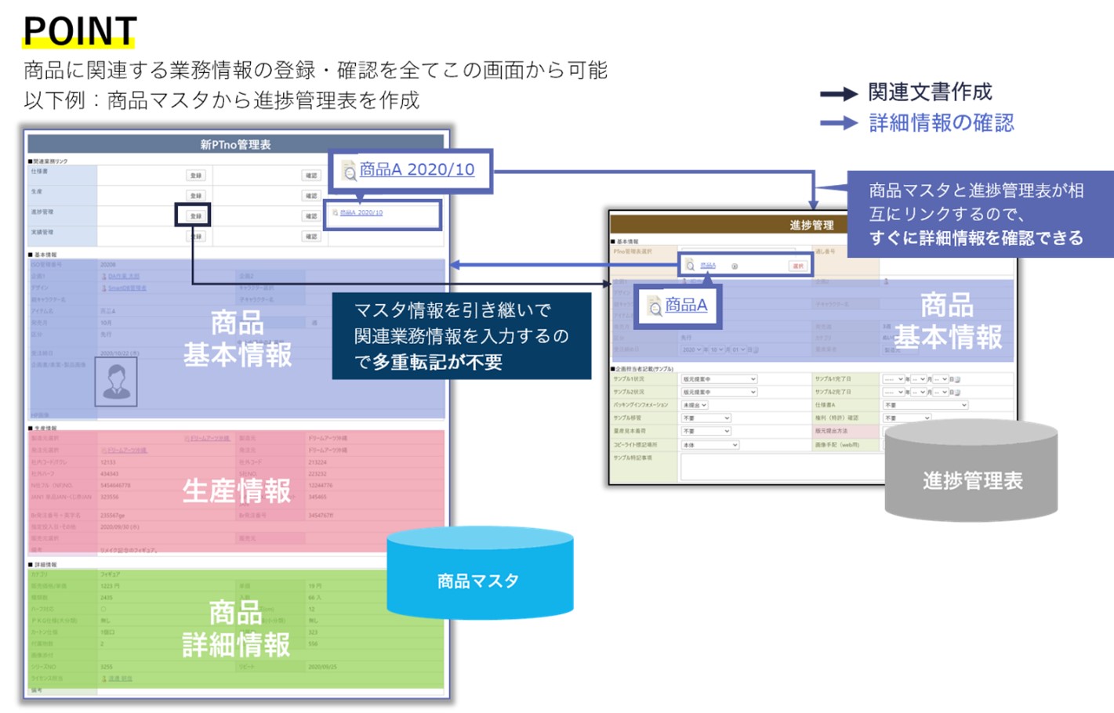Open サンプル2完了日 day dropdown
The image size is (1114, 713).
tap(940, 392)
